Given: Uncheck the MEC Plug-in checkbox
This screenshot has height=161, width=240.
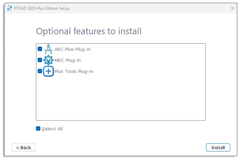Looking at the screenshot, I should pos(40,60).
